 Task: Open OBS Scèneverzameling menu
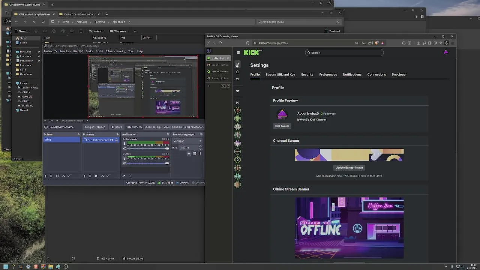point(115,51)
